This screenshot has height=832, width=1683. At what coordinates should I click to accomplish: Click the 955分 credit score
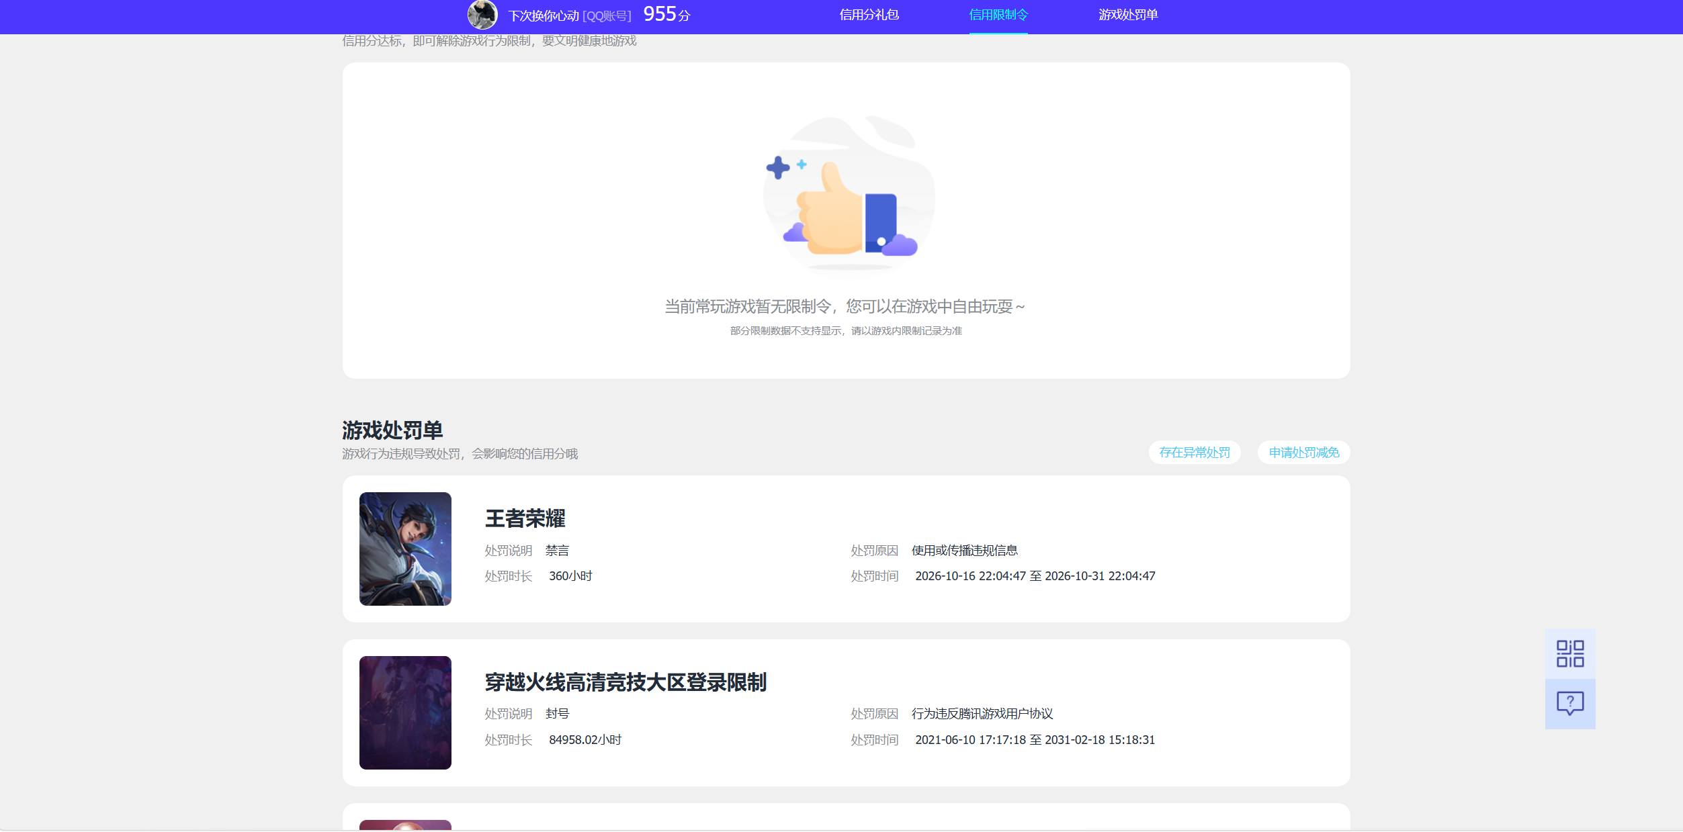pos(666,14)
